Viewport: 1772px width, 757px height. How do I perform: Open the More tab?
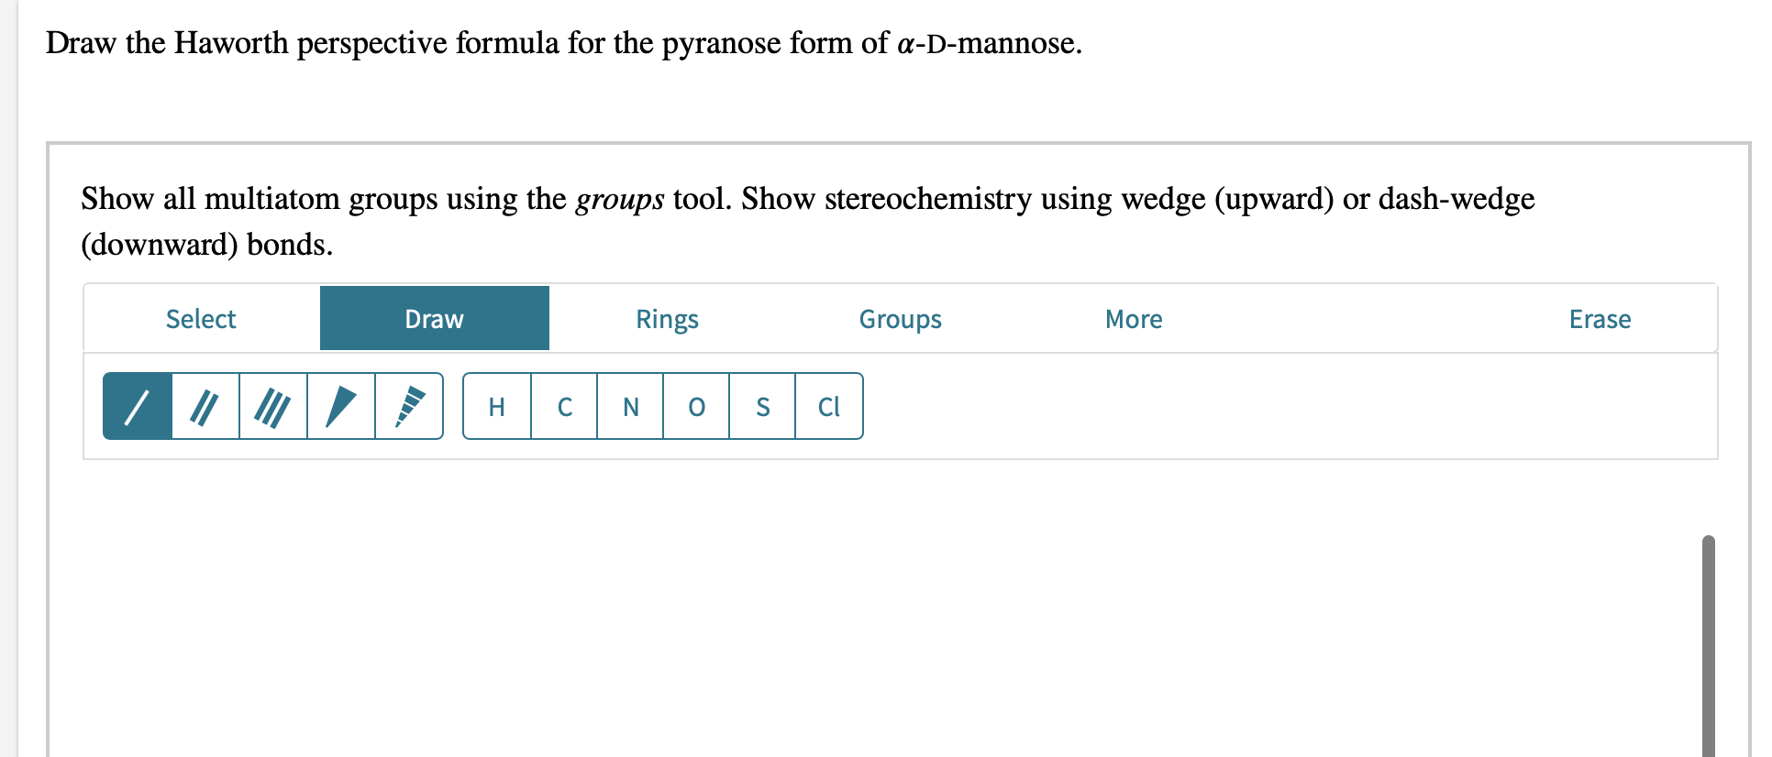1134,319
